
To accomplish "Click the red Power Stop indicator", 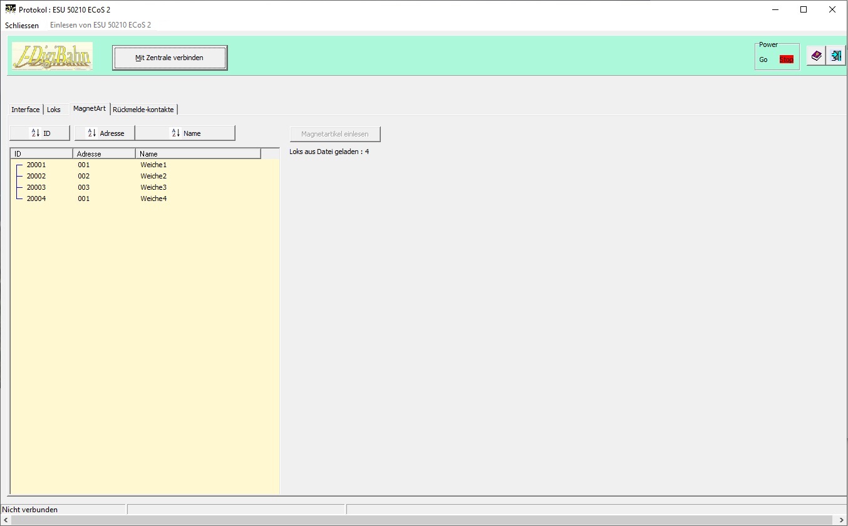I will click(x=786, y=59).
